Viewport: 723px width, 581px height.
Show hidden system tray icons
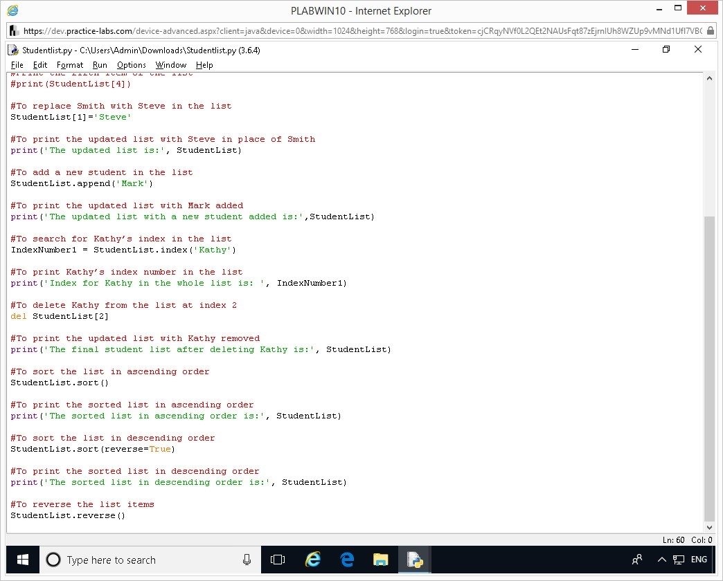(661, 560)
